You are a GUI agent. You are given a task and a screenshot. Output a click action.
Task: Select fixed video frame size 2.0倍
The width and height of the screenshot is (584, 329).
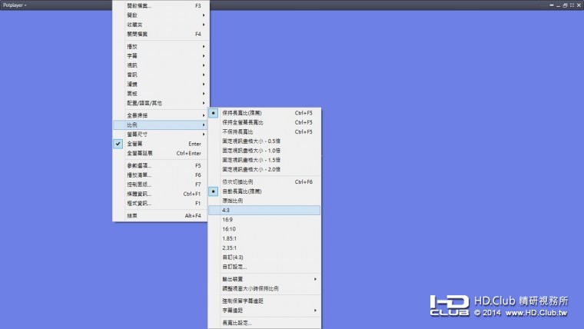(264, 170)
